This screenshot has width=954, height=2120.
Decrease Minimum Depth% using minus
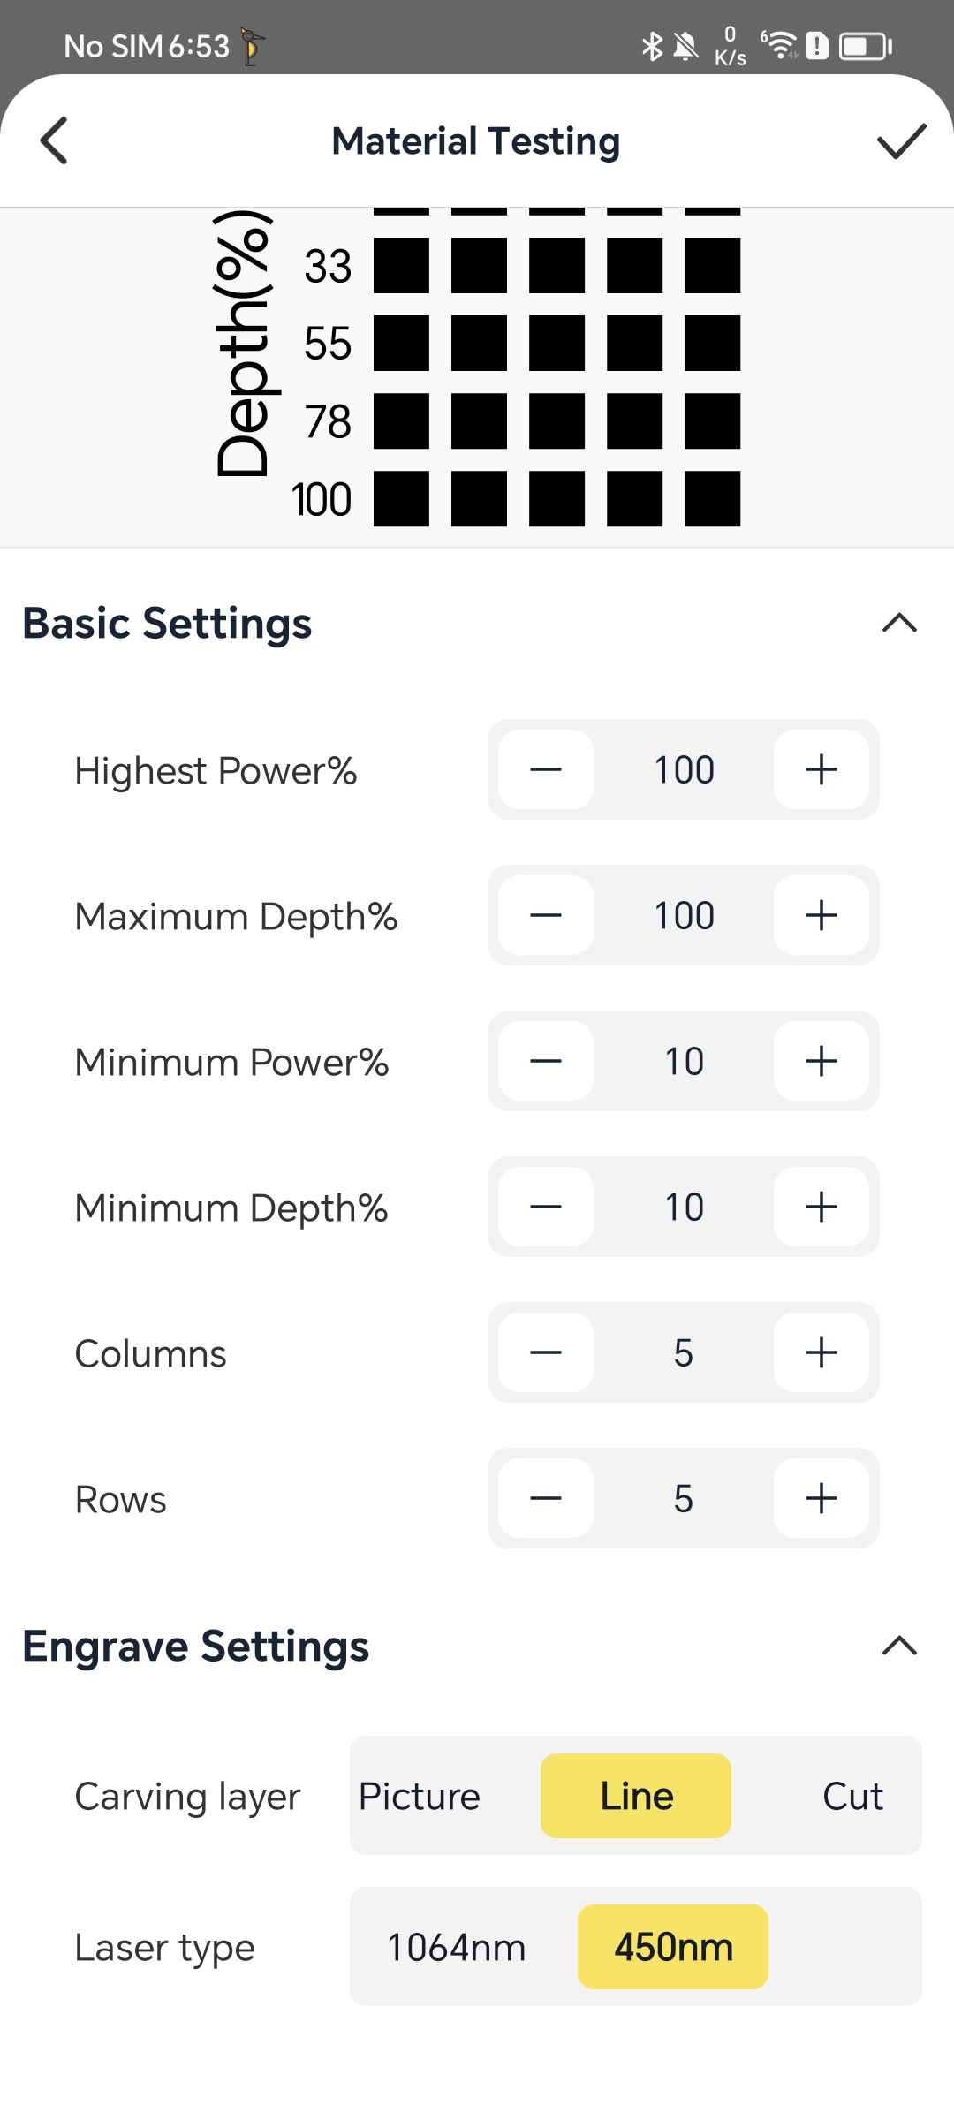(546, 1207)
